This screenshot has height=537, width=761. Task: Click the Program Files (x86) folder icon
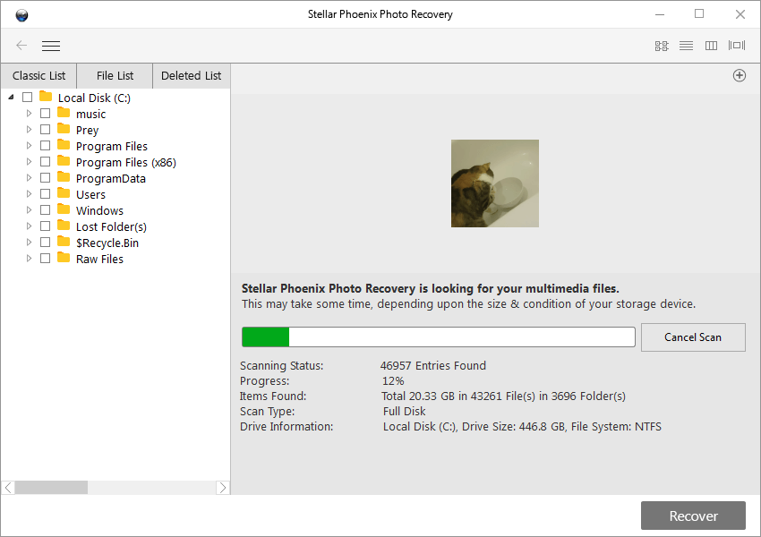point(64,160)
